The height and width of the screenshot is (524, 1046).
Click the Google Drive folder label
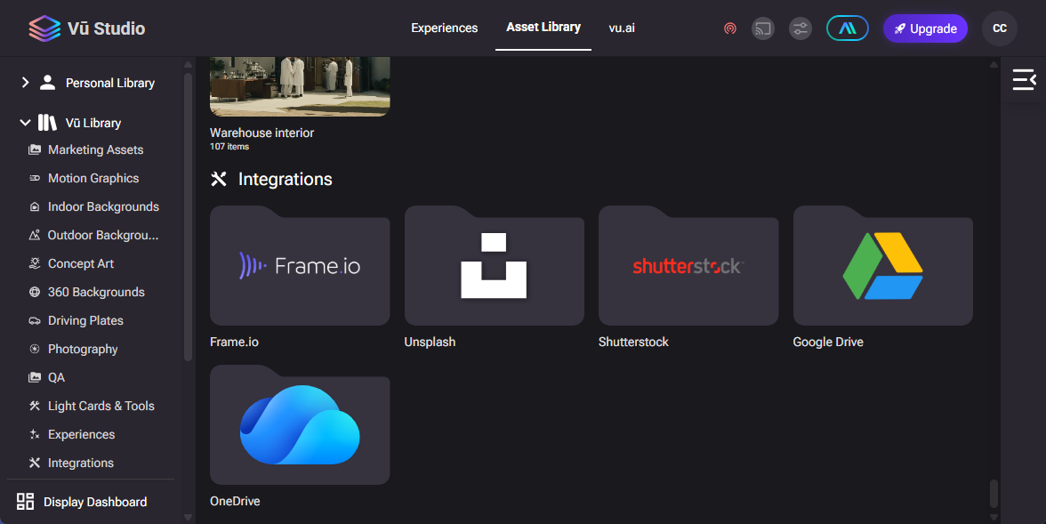pos(828,342)
